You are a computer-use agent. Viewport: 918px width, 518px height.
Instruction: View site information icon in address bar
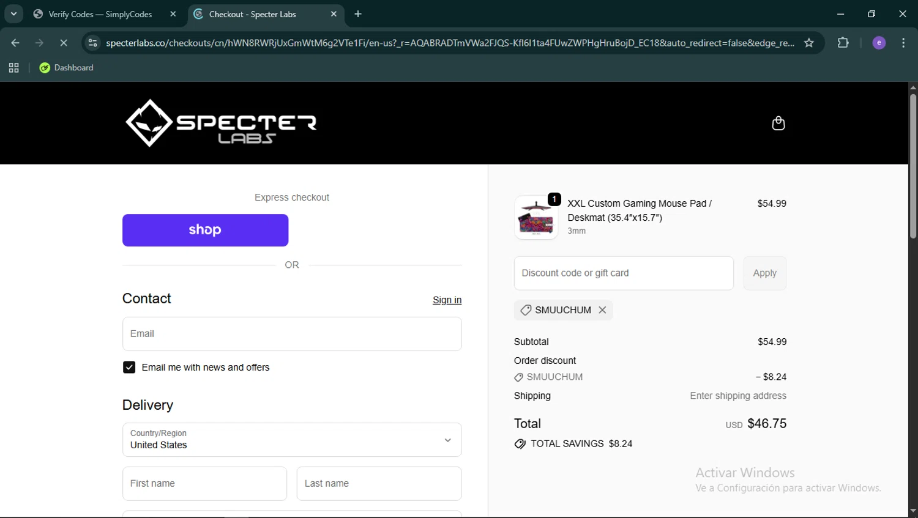pyautogui.click(x=92, y=43)
